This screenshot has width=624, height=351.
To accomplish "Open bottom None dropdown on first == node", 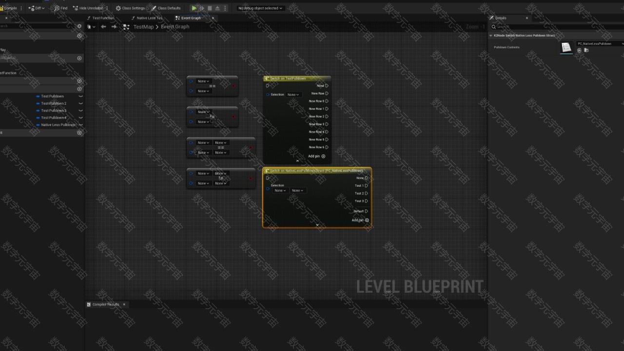I will click(x=203, y=91).
